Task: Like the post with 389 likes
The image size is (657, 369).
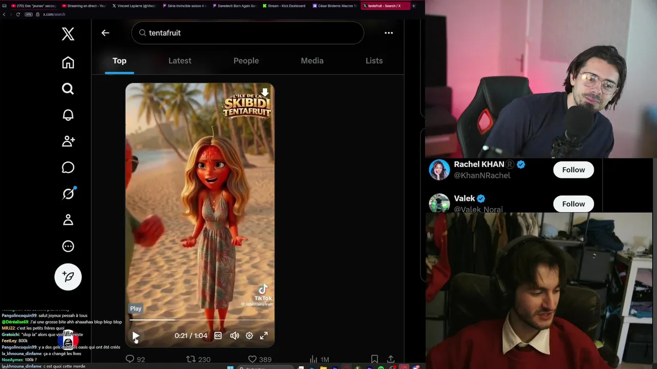Action: [259, 359]
